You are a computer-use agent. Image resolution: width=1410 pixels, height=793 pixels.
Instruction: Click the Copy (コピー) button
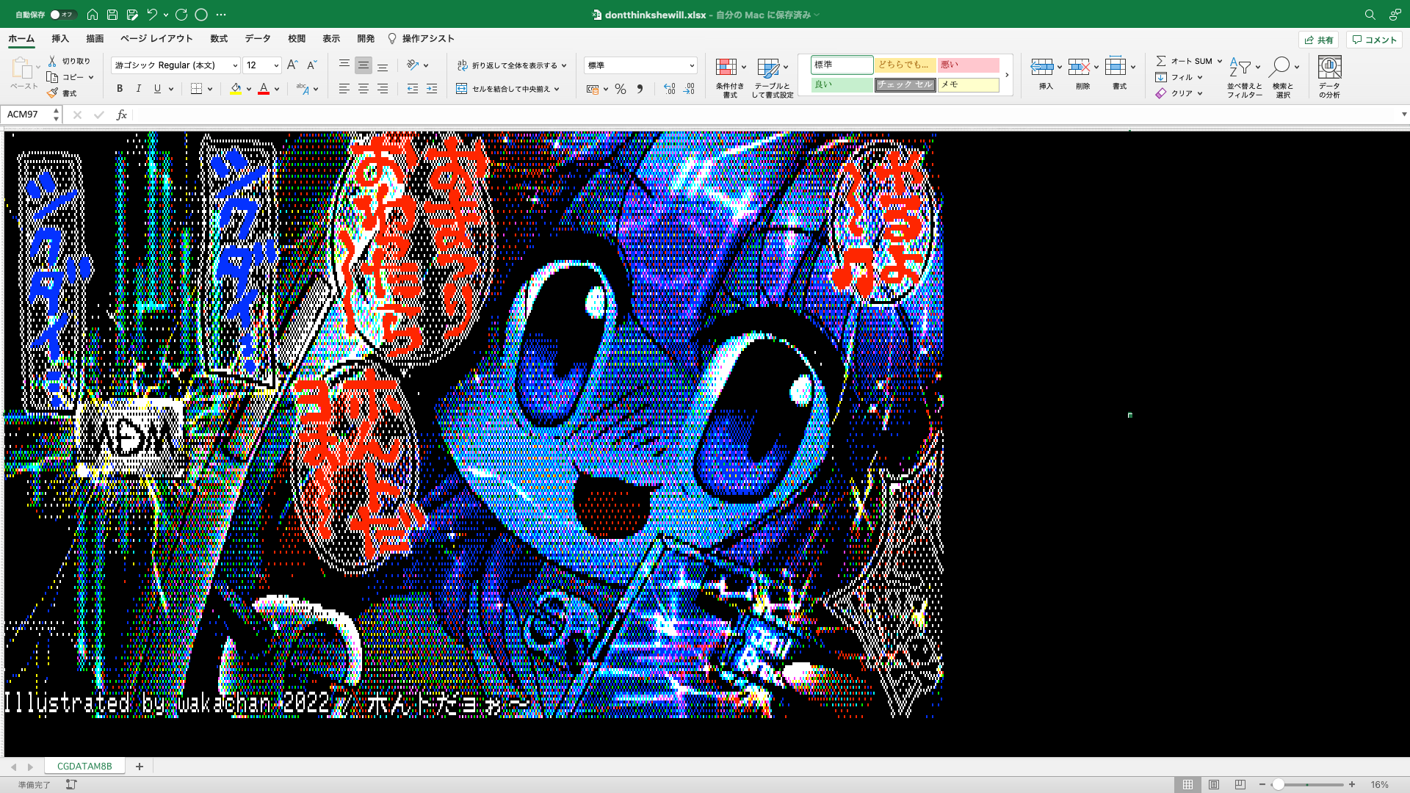click(x=66, y=77)
